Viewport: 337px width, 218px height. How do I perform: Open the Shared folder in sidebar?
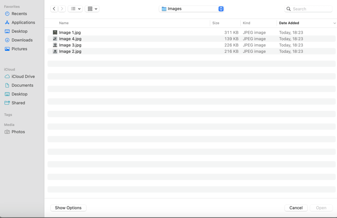18,103
